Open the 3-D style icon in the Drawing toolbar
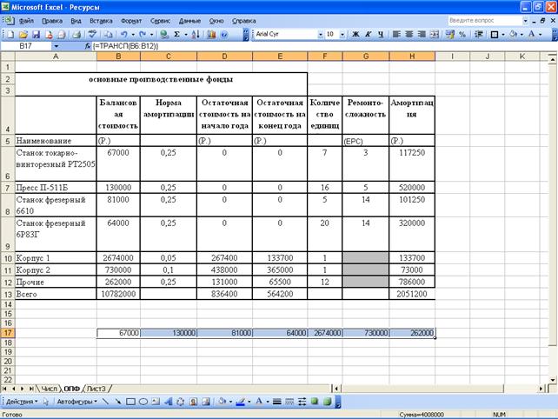Image resolution: width=558 pixels, height=419 pixels. point(327,402)
